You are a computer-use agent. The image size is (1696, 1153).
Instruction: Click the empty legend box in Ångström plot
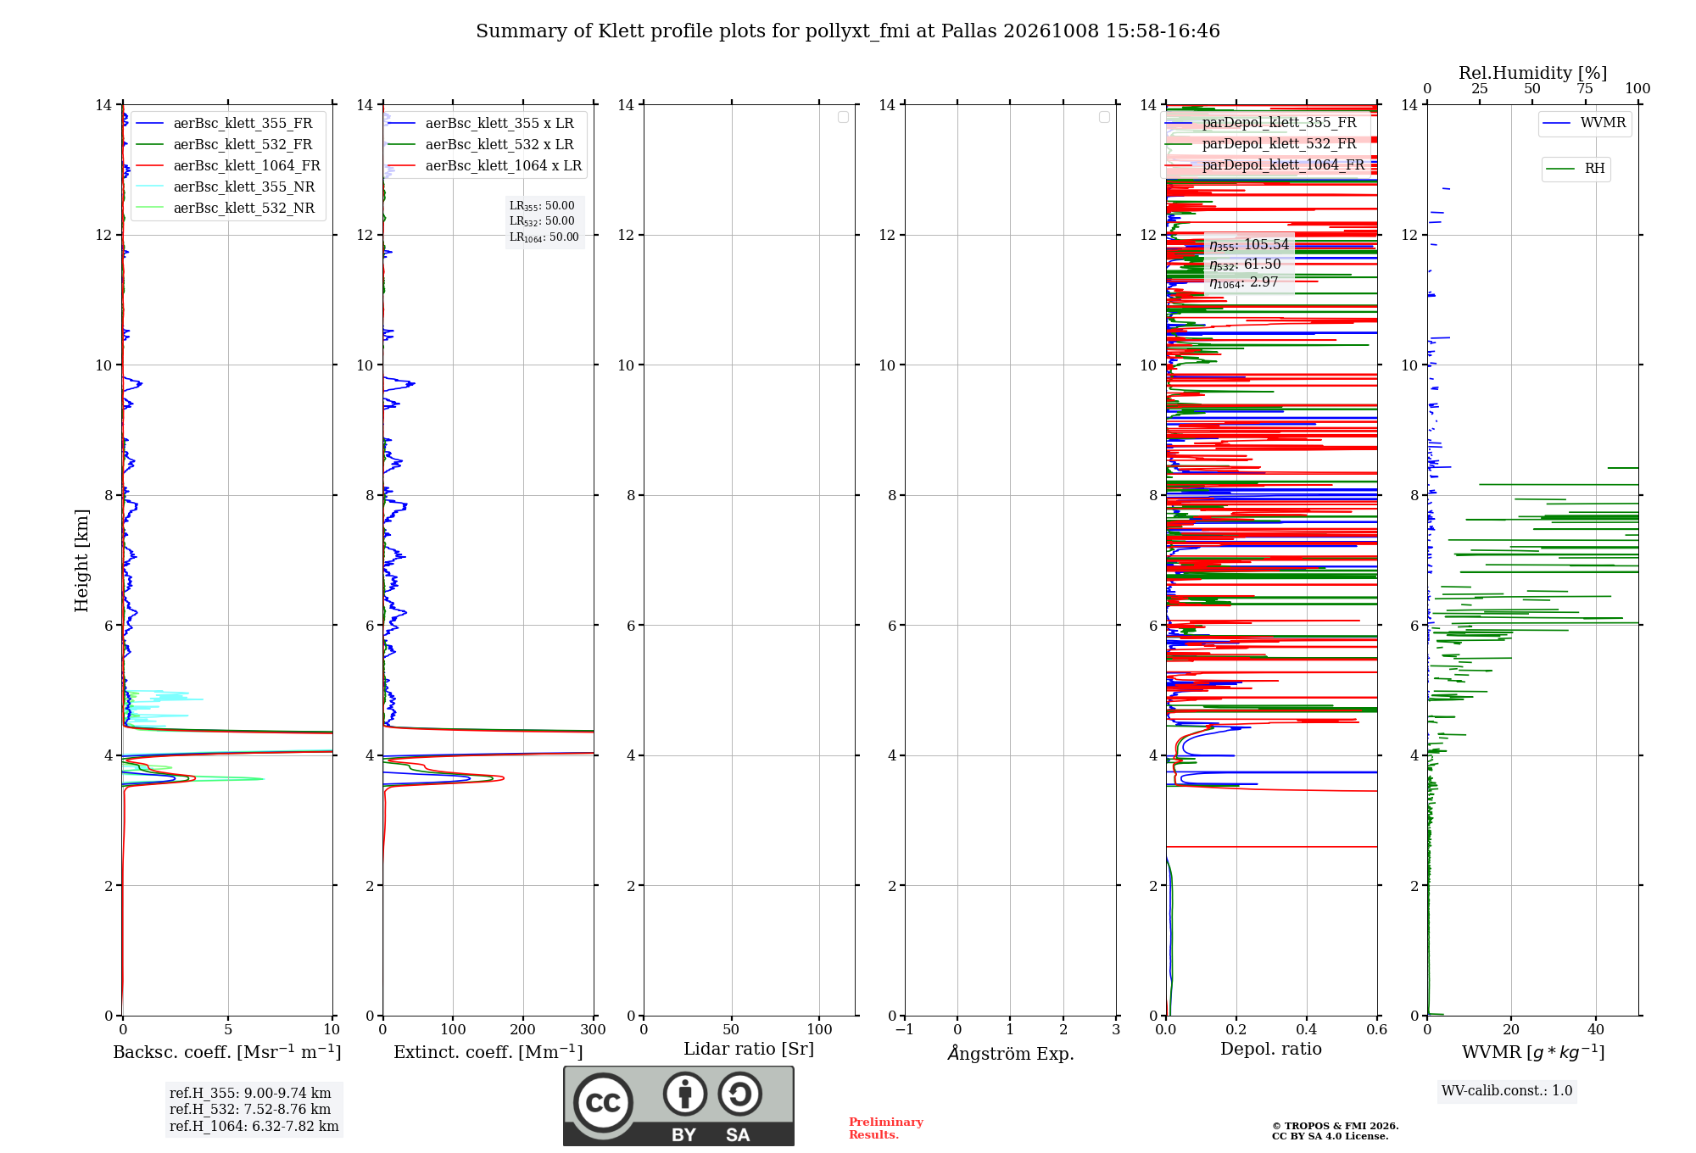click(1104, 117)
